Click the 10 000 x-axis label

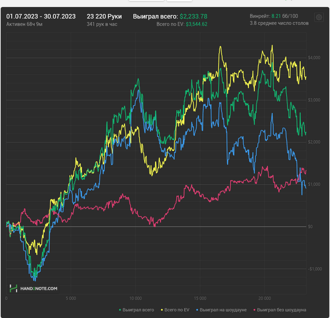(x=136, y=298)
